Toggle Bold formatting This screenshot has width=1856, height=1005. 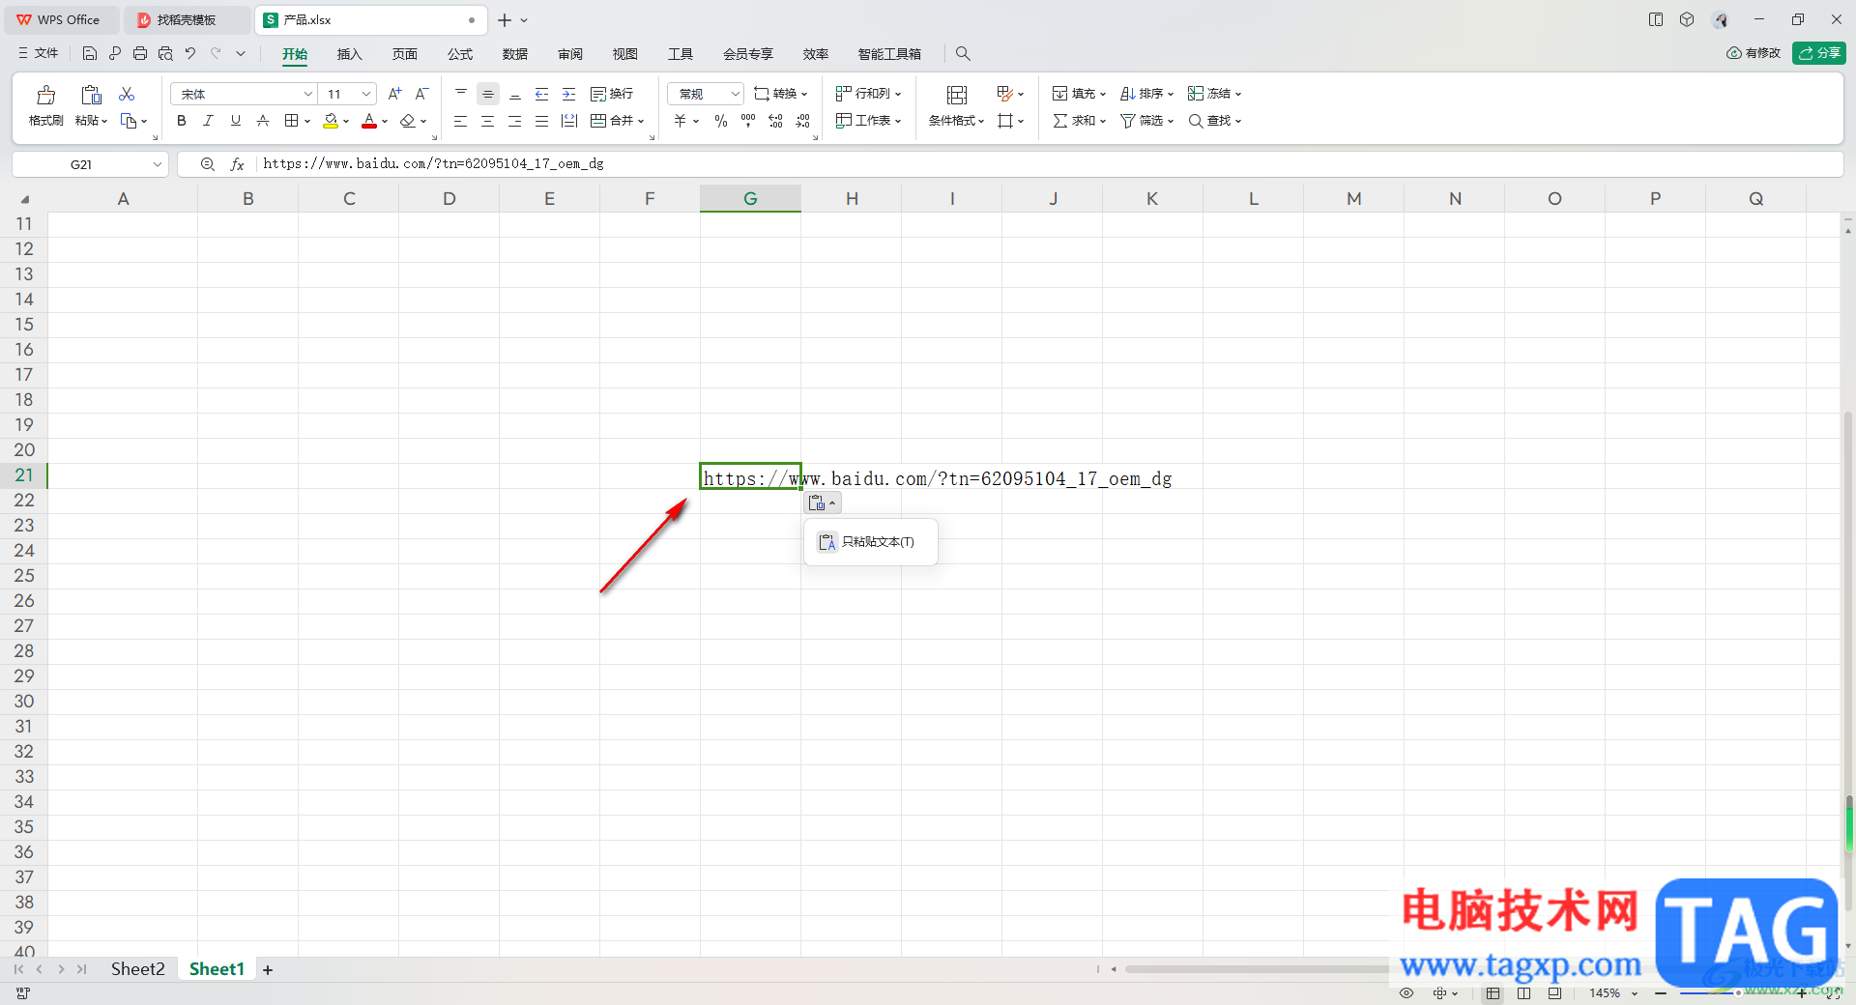coord(182,121)
